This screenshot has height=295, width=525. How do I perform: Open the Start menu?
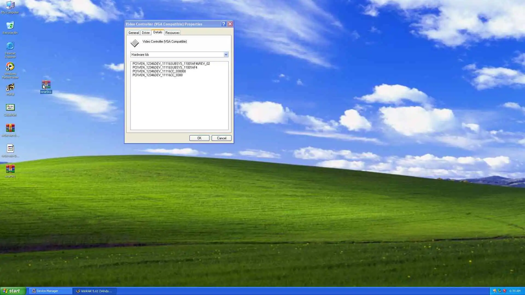13,291
